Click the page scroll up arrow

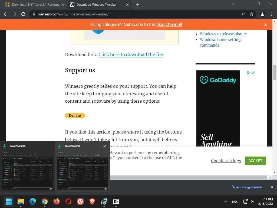[275, 22]
